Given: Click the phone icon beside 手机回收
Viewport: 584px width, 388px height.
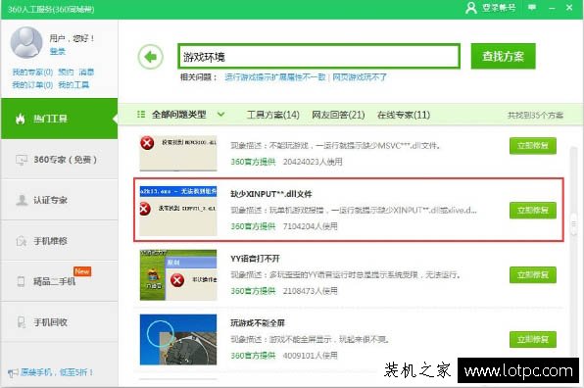Looking at the screenshot, I should [x=22, y=322].
